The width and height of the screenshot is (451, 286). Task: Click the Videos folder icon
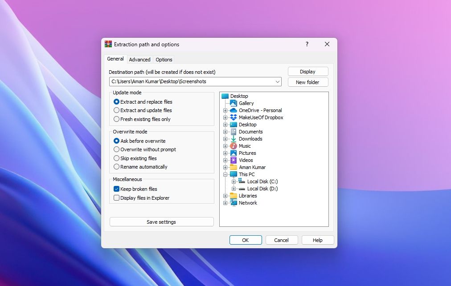point(234,160)
